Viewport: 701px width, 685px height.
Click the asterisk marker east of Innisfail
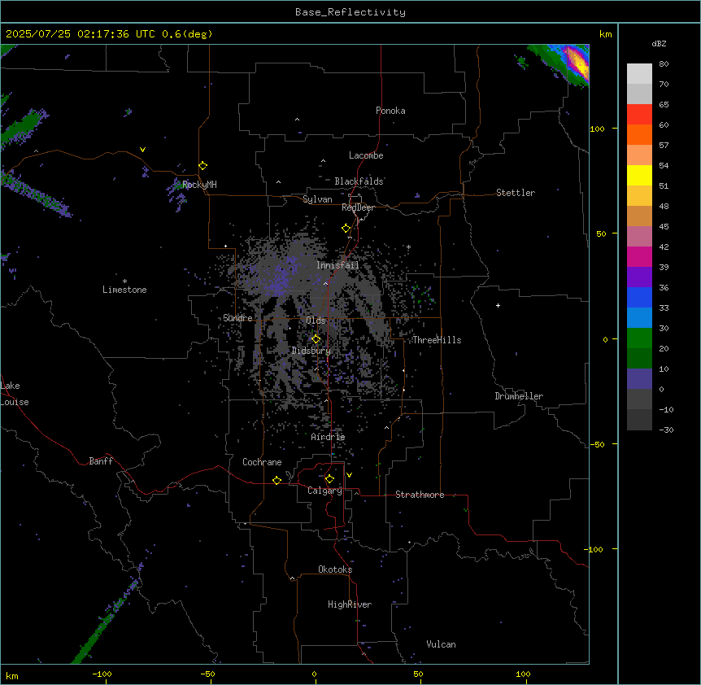pos(408,247)
